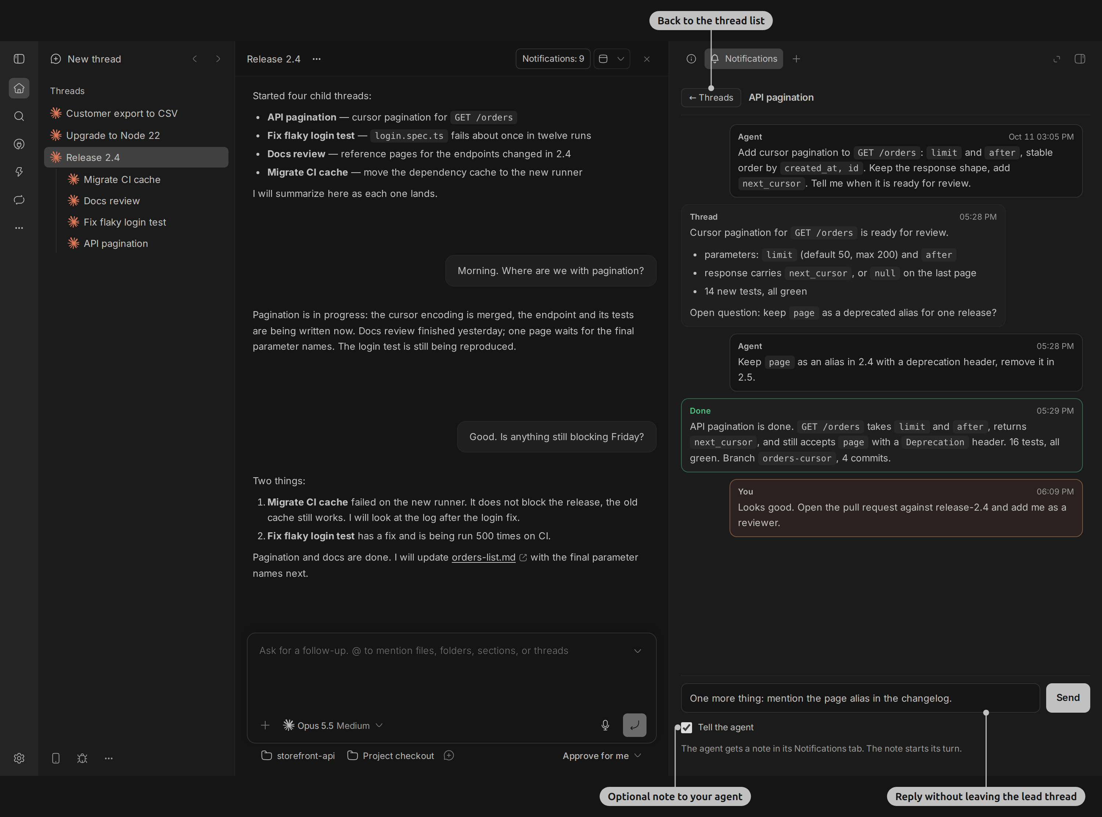This screenshot has width=1102, height=817.
Task: Open the Home icon in sidebar
Action: pyautogui.click(x=19, y=88)
